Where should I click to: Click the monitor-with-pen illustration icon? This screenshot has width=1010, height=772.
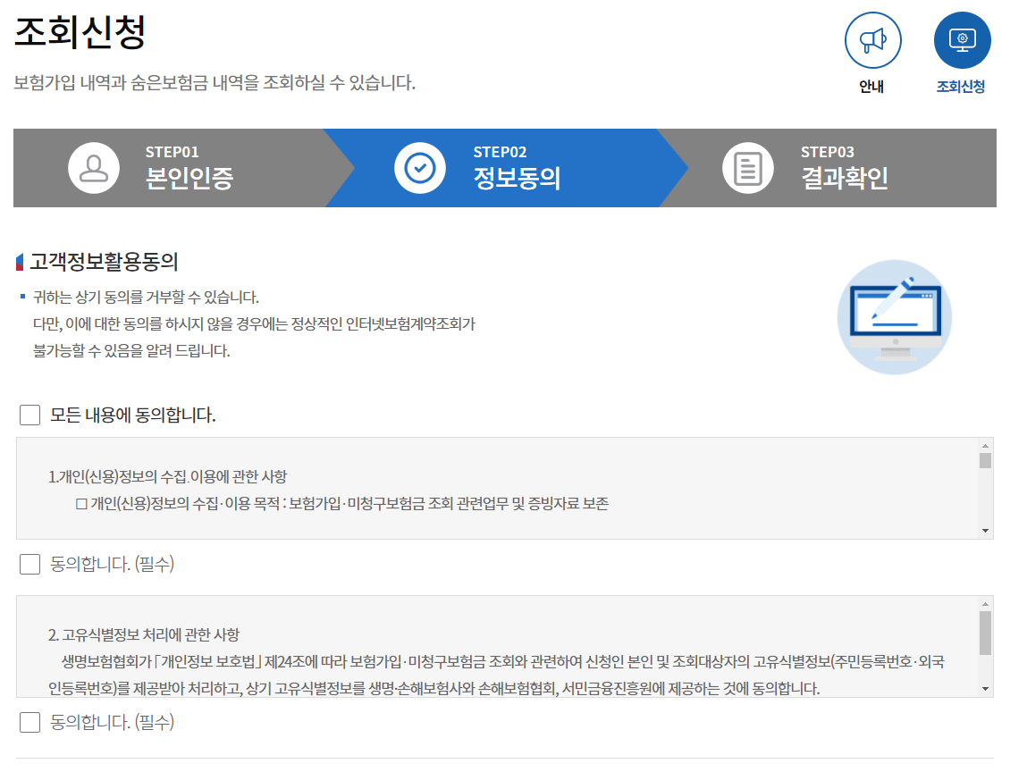click(x=894, y=317)
